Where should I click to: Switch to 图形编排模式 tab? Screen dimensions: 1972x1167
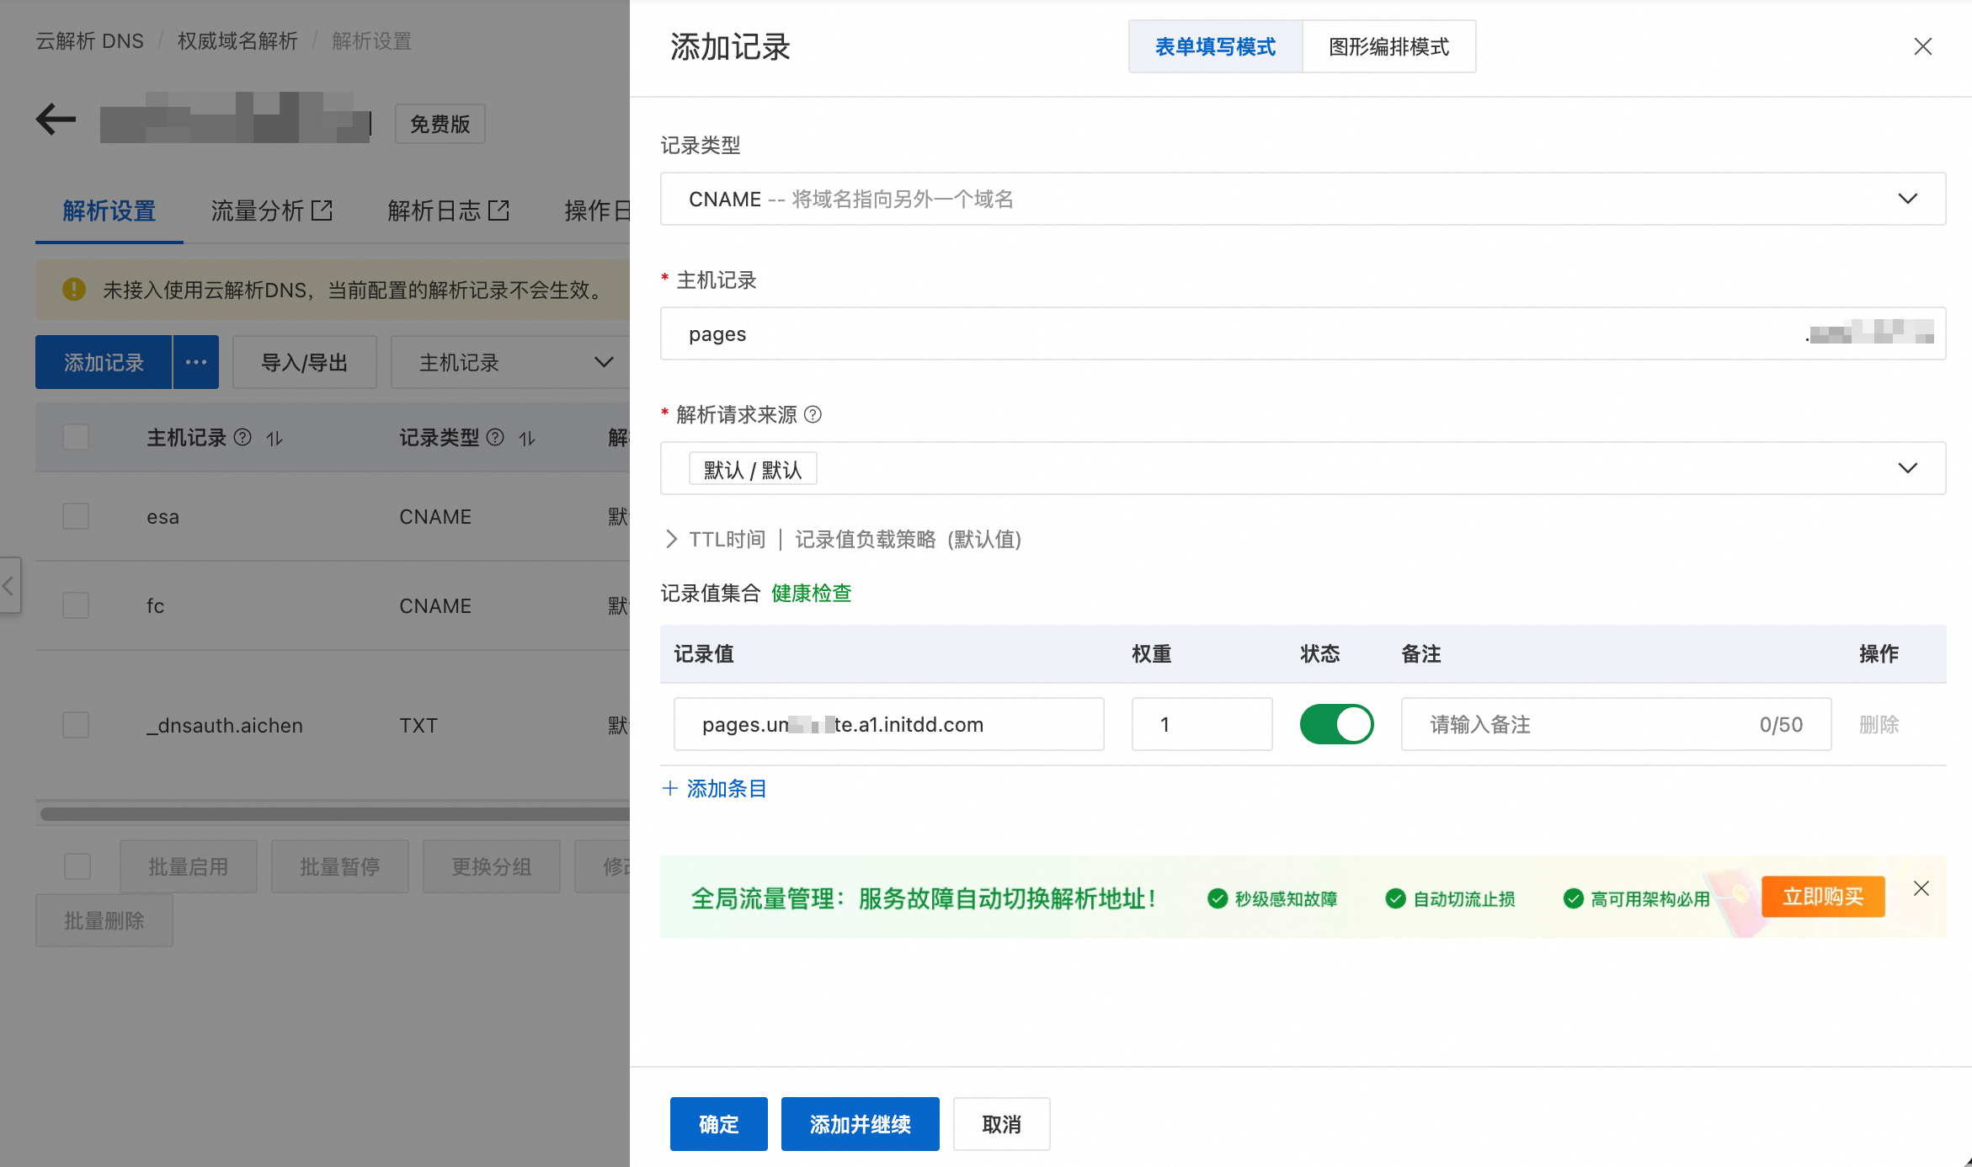1388,47
